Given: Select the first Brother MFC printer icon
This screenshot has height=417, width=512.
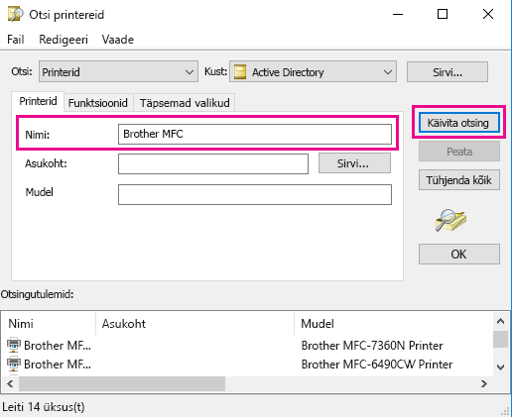Looking at the screenshot, I should click(x=14, y=346).
